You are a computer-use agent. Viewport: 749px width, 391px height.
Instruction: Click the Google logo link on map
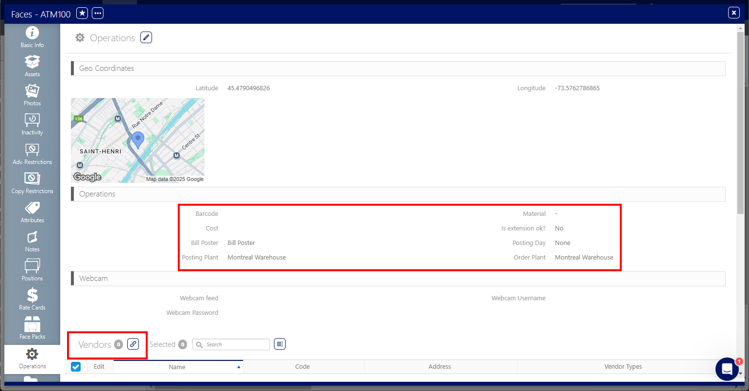87,177
